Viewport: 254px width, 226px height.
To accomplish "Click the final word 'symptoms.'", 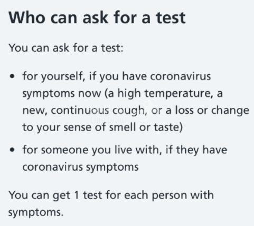I will tap(36, 212).
